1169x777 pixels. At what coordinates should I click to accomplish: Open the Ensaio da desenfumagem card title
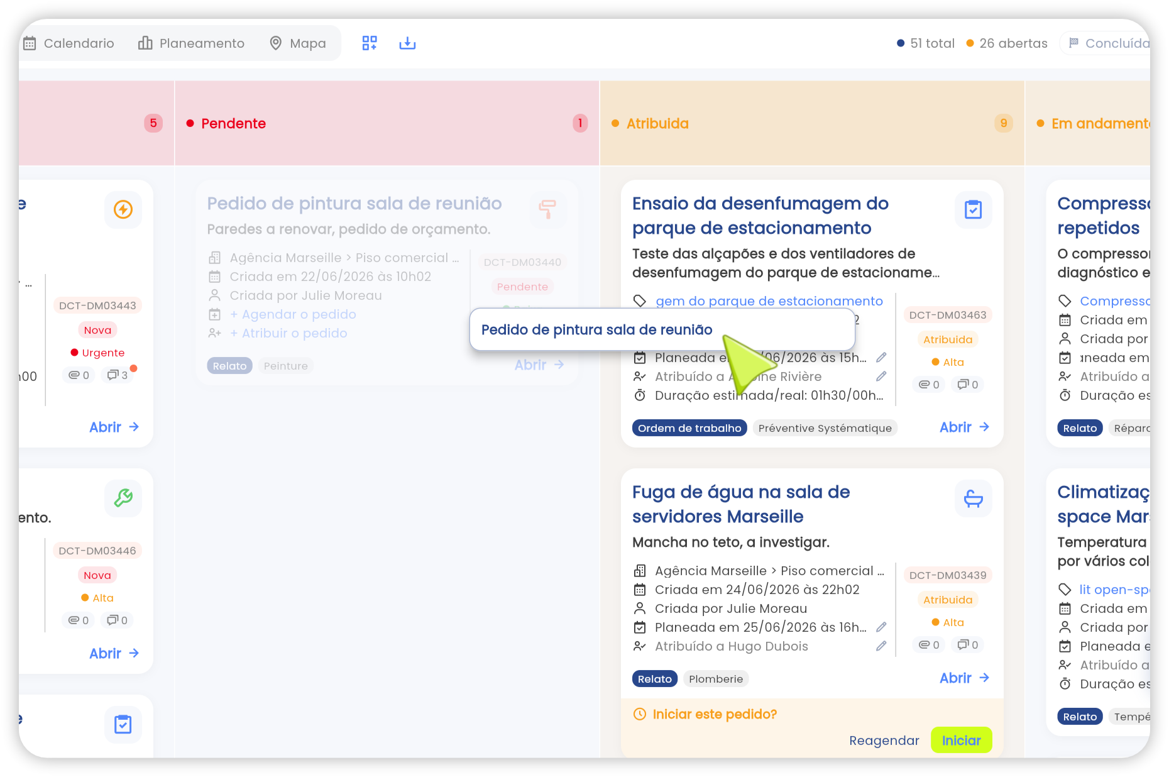click(x=760, y=216)
